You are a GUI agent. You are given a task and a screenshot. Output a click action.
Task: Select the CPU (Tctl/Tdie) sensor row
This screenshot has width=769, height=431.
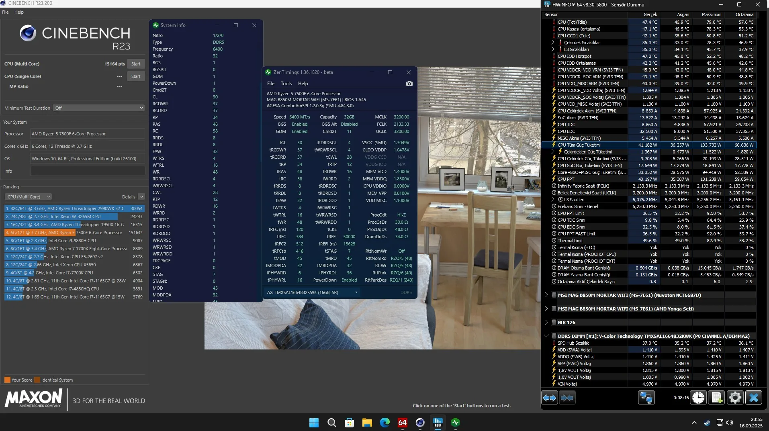click(649, 22)
